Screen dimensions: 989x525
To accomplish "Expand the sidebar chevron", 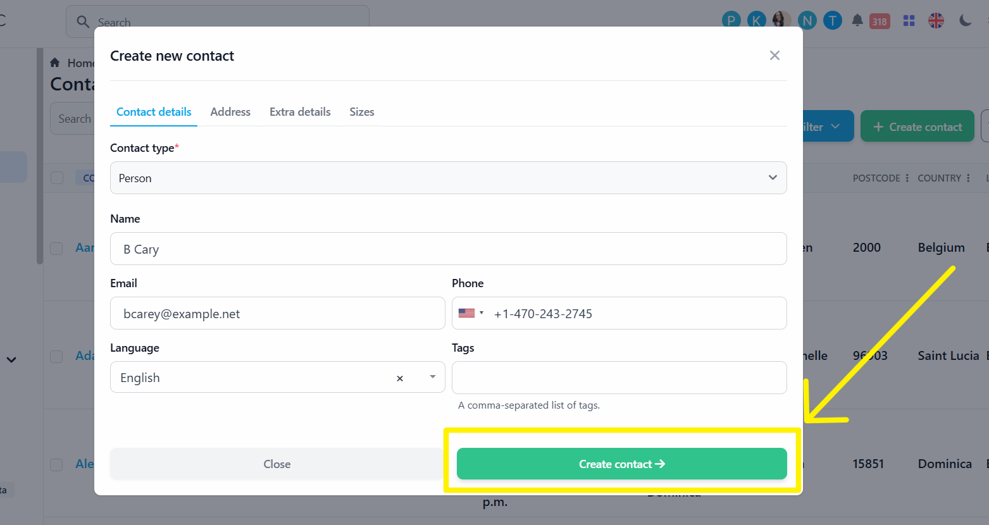I will [x=11, y=360].
